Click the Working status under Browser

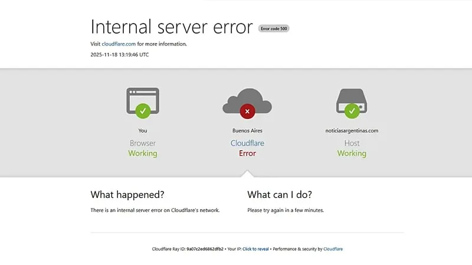click(x=143, y=154)
